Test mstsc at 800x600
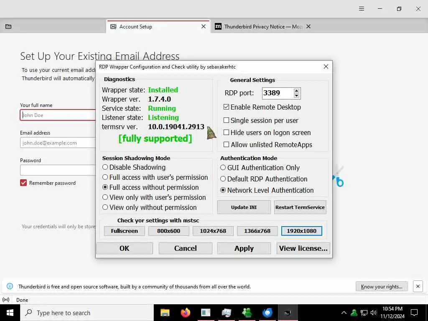This screenshot has width=428, height=321. [x=169, y=231]
